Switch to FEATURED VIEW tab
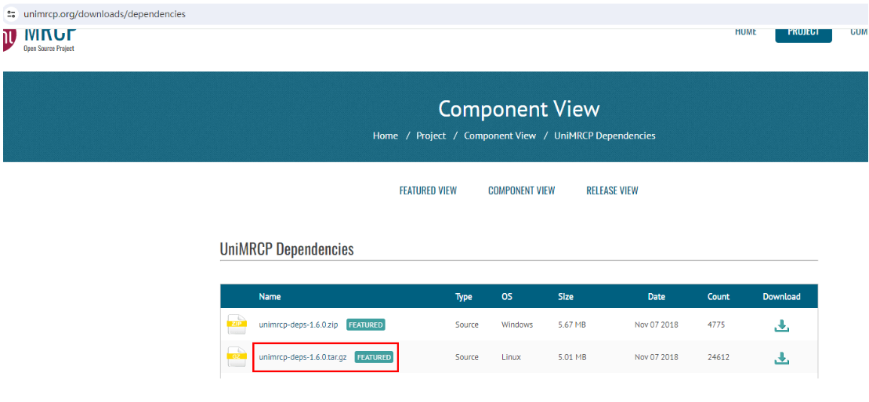The width and height of the screenshot is (869, 402). point(428,190)
